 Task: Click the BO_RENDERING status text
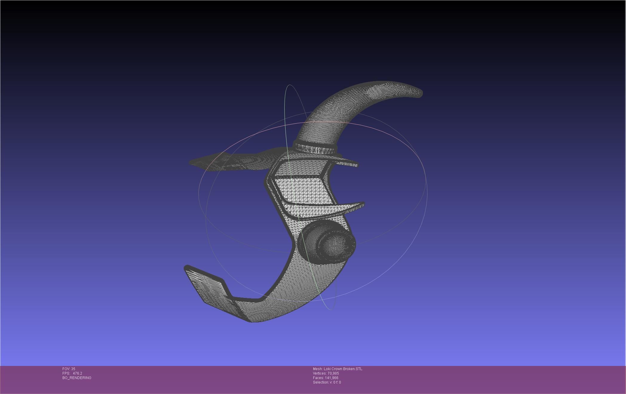coord(77,378)
